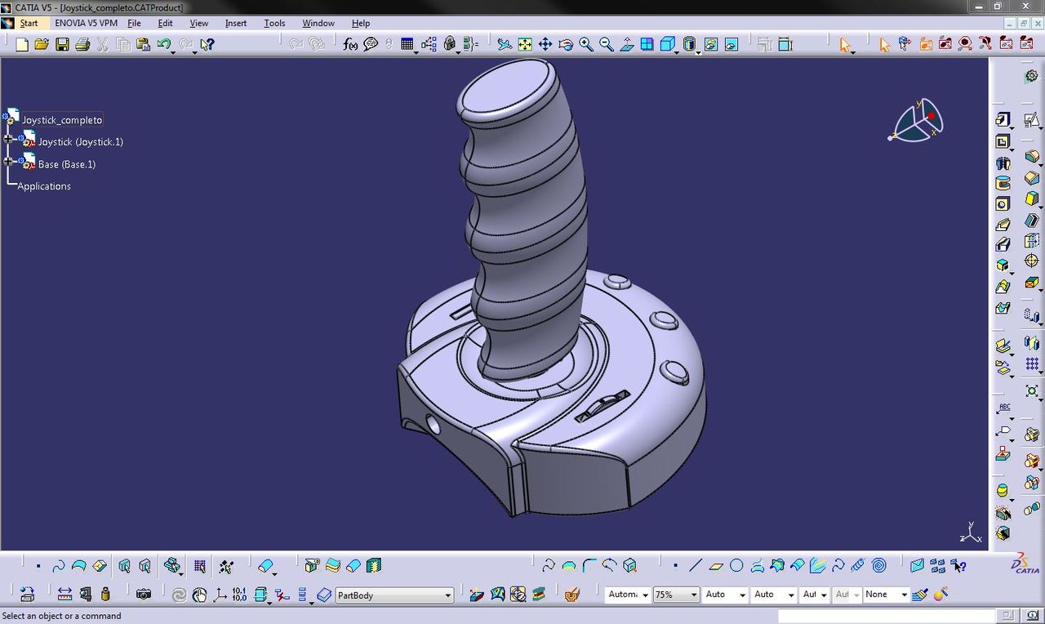Click the compass in the viewport
Viewport: 1045px width, 624px height.
click(x=917, y=121)
